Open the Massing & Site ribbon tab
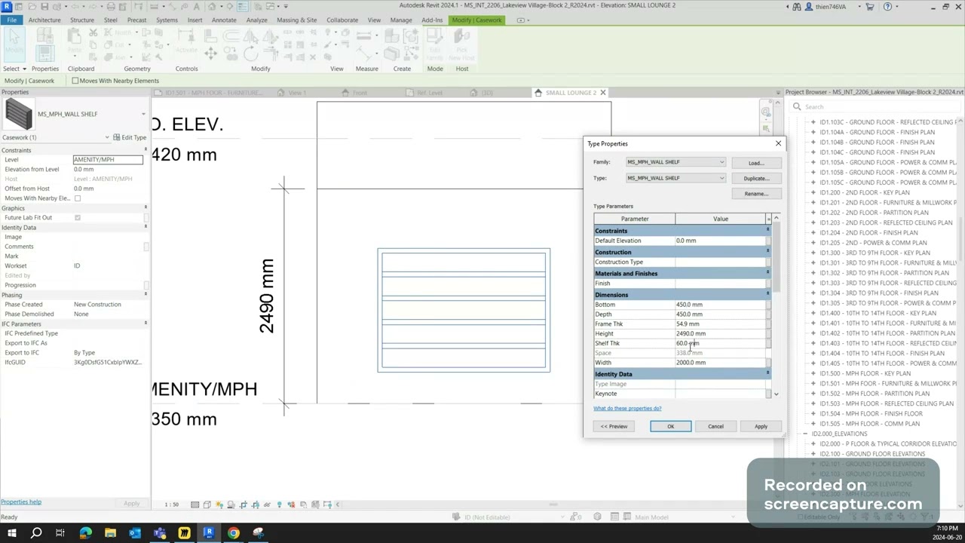The image size is (965, 543). pos(296,20)
